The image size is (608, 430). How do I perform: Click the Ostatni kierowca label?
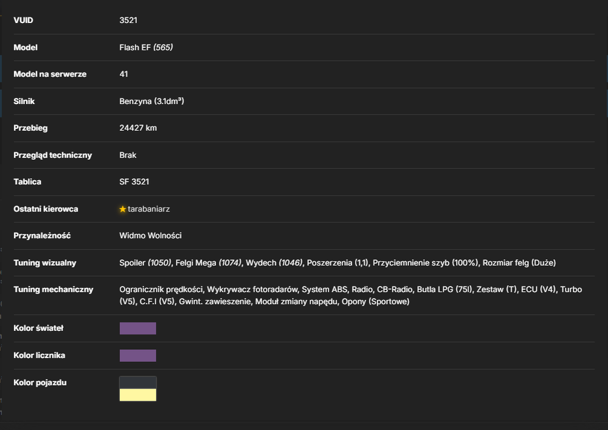46,209
